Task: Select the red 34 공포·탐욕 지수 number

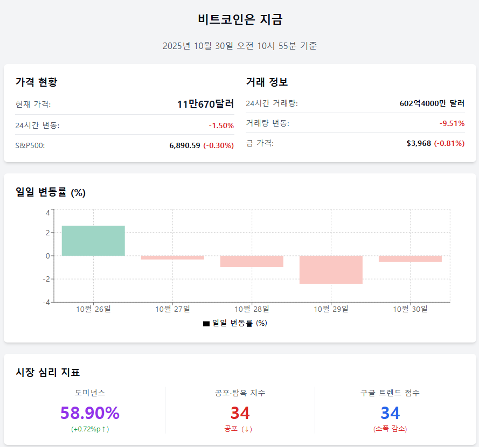Action: click(x=240, y=413)
